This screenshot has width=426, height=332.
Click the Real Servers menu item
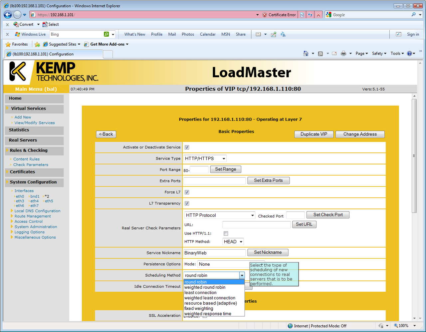tap(34, 141)
